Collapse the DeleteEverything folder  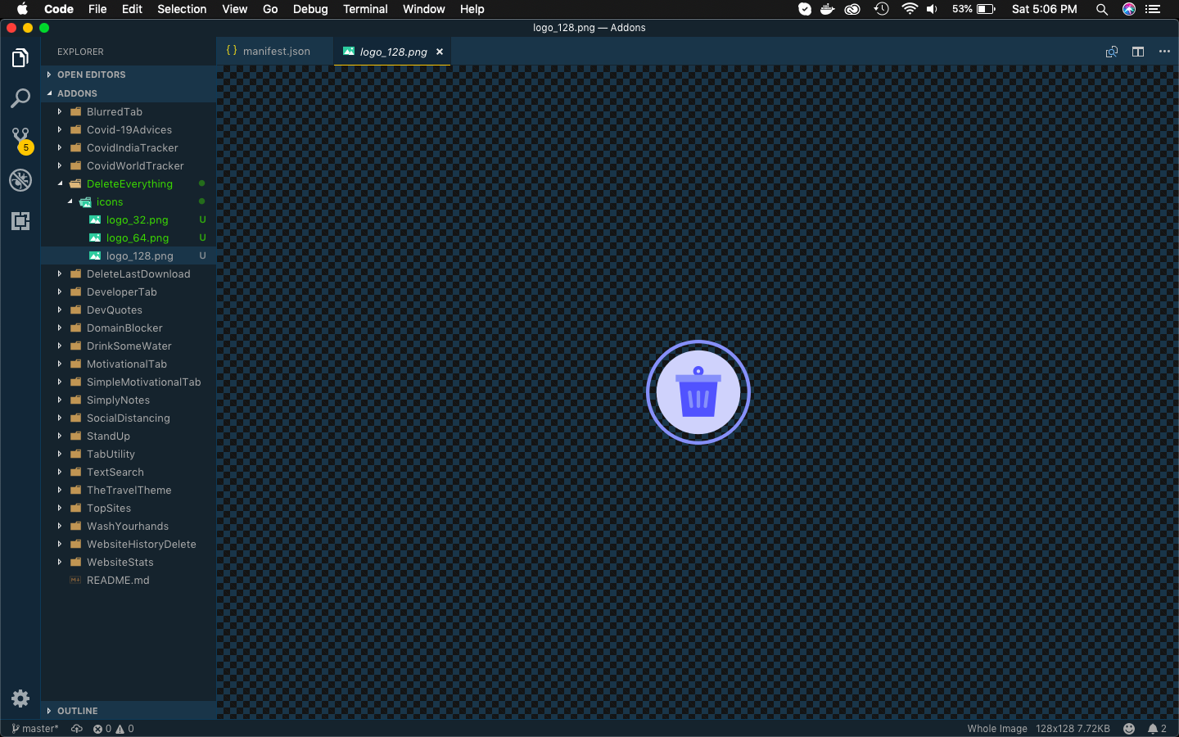coord(129,184)
